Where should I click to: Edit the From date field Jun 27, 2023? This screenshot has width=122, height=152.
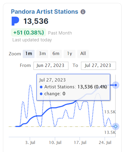pyautogui.click(x=51, y=66)
